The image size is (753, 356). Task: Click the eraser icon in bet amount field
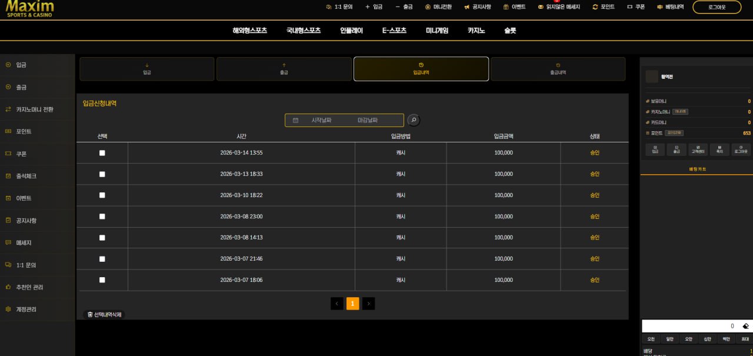tap(745, 326)
